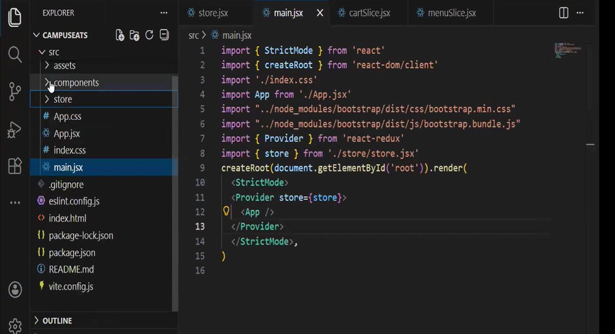The height and width of the screenshot is (334, 615).
Task: Open App.css in the file tree
Action: [104, 117]
